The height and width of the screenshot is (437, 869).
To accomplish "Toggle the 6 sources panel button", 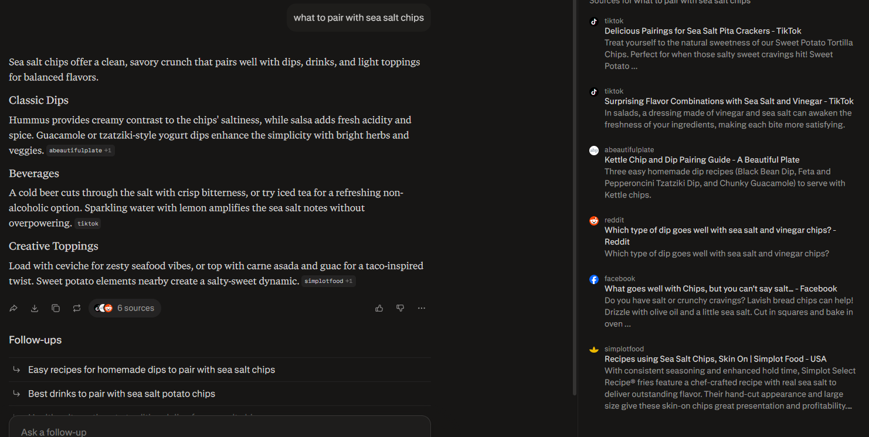I will pyautogui.click(x=125, y=308).
